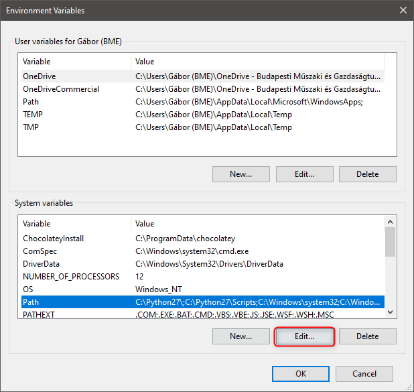The height and width of the screenshot is (392, 414).
Task: Click New under User variables
Action: click(x=240, y=174)
